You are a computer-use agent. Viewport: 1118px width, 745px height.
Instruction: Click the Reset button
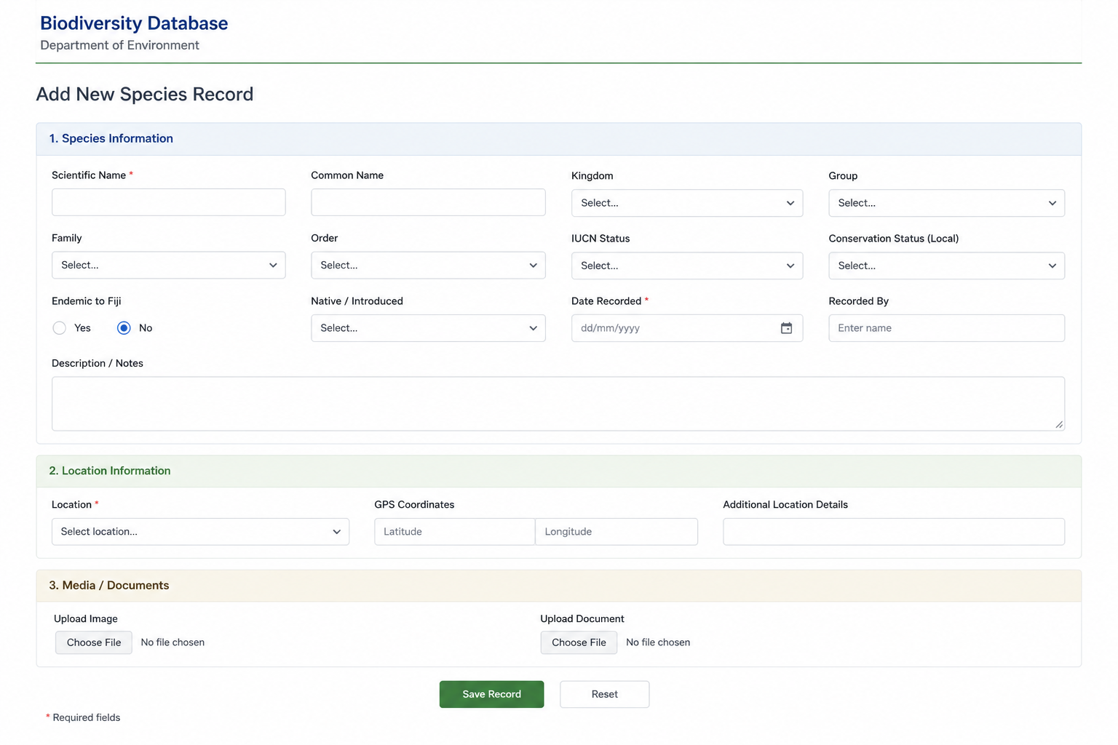[x=604, y=694]
